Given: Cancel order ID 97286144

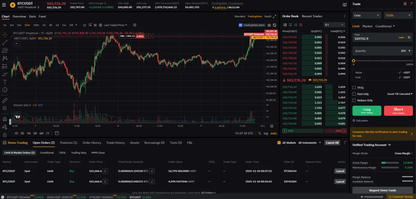Looking at the screenshot, I should point(340,171).
